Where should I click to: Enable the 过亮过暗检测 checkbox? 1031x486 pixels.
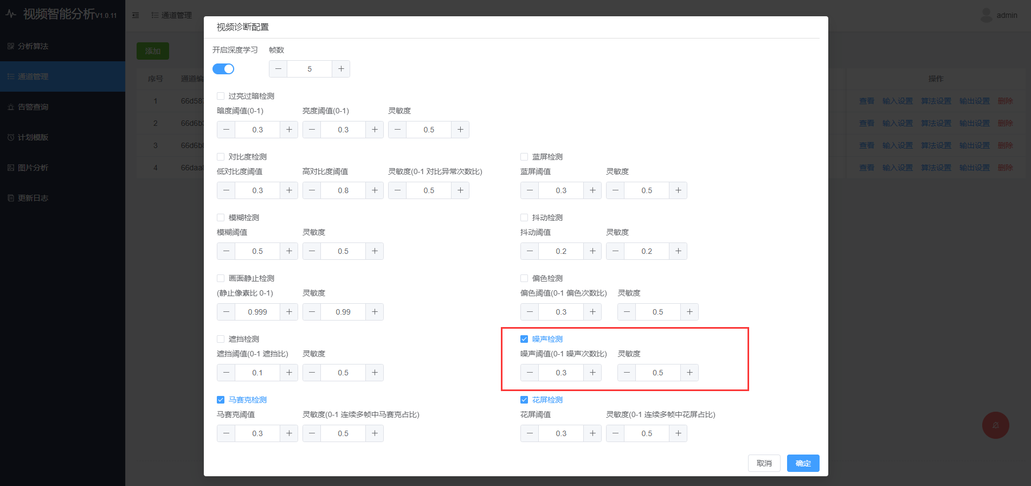(221, 96)
